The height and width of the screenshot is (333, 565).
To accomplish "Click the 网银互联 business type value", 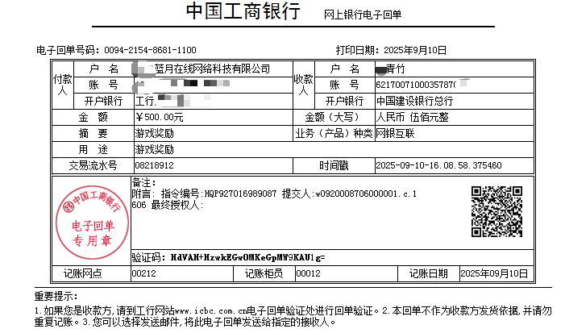I will tap(395, 133).
